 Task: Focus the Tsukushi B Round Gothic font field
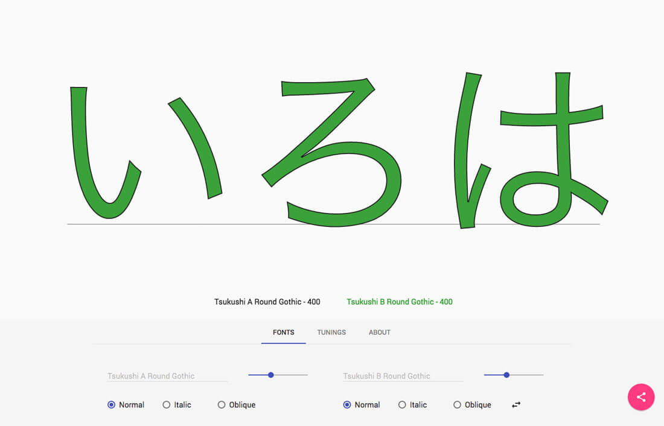(403, 376)
